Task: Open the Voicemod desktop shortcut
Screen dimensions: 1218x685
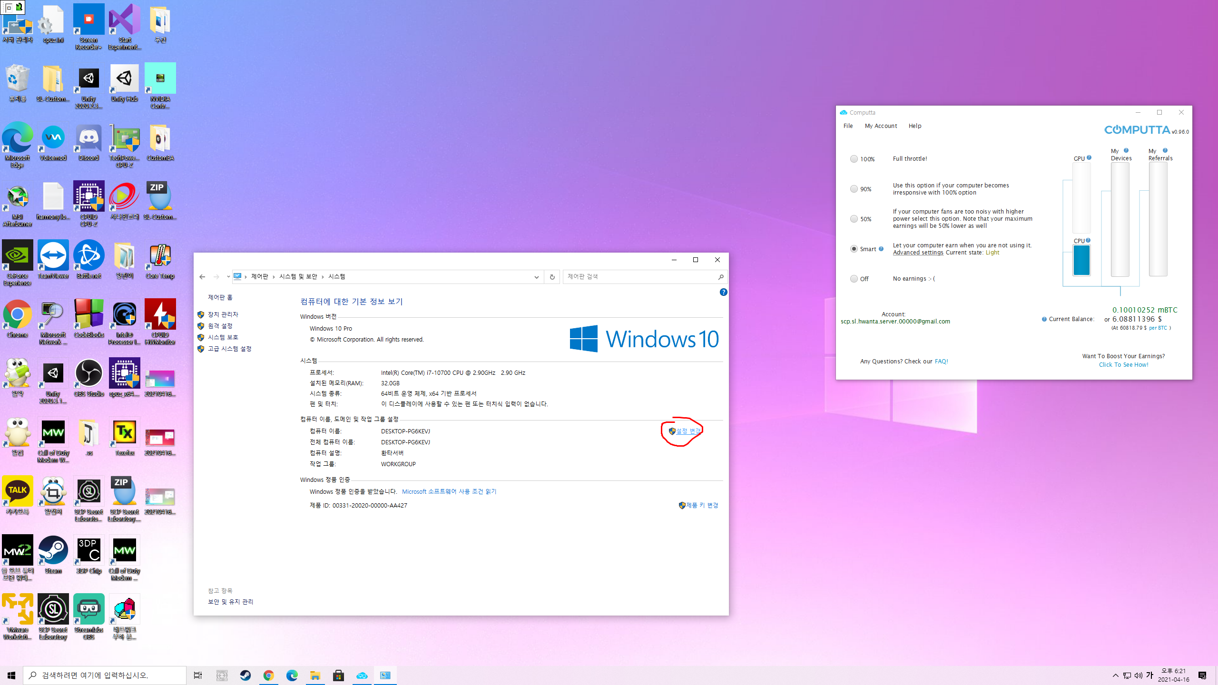Action: point(53,142)
